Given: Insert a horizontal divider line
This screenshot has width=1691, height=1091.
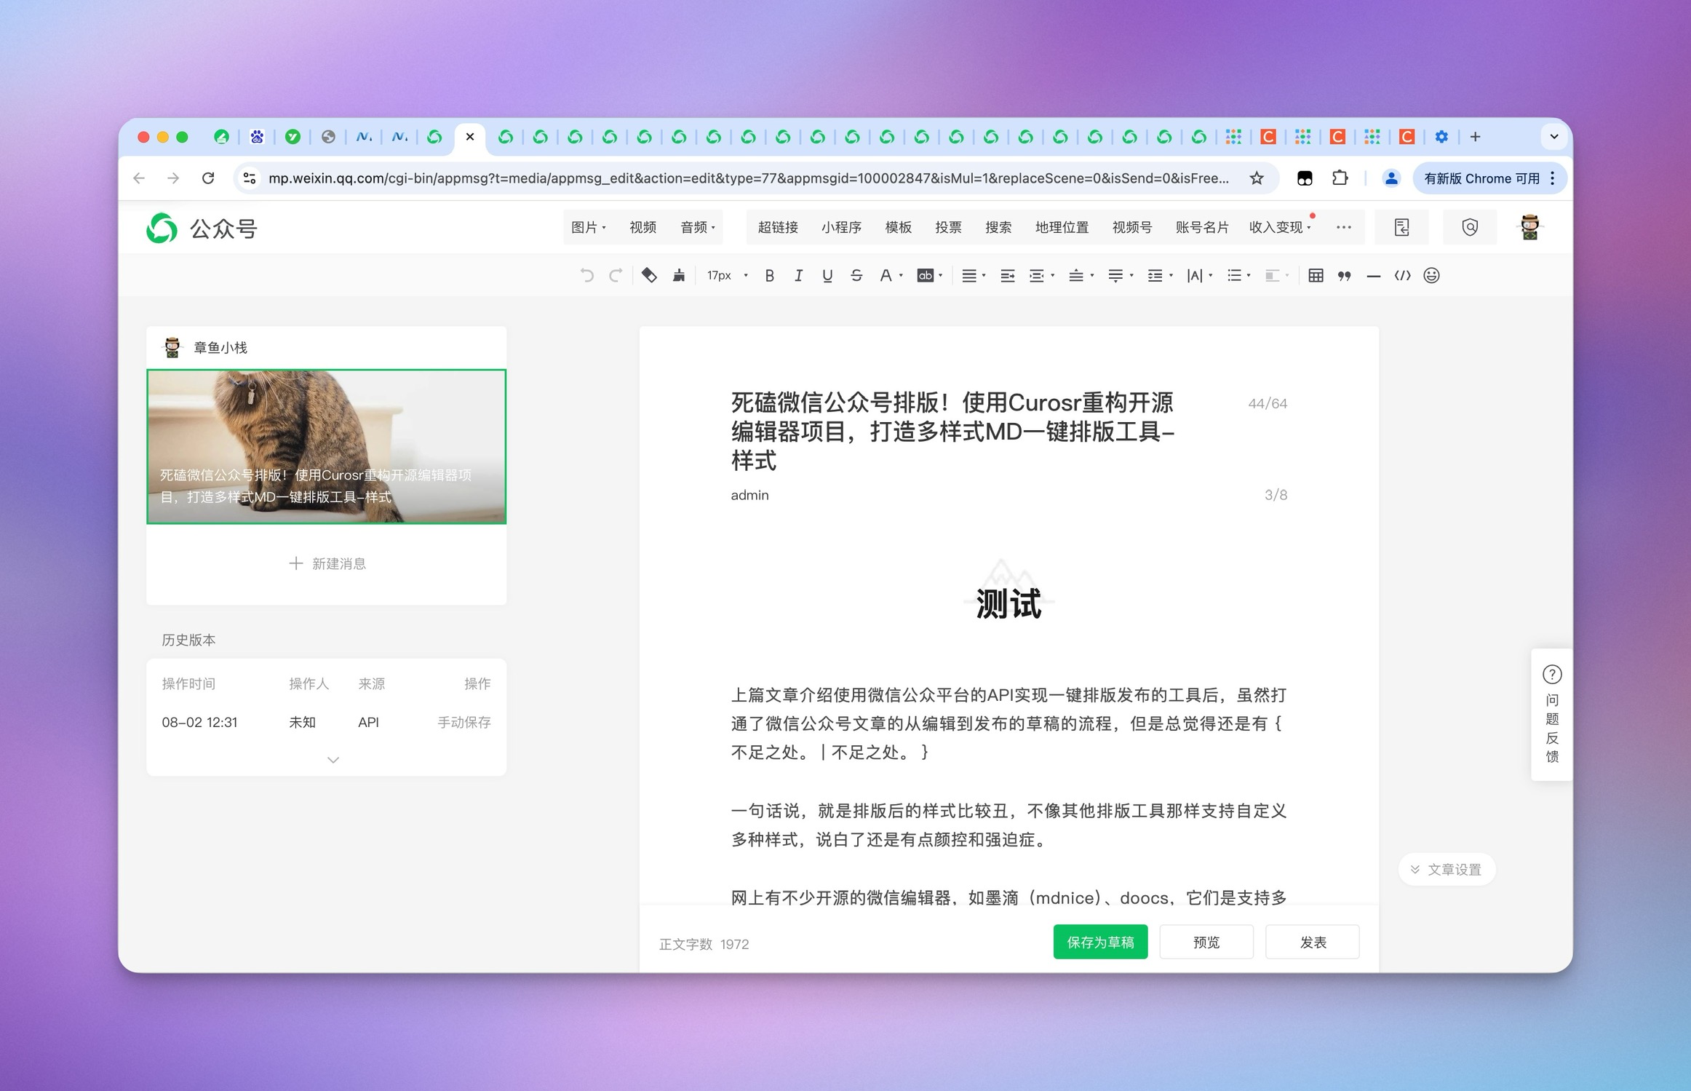Looking at the screenshot, I should pyautogui.click(x=1374, y=275).
